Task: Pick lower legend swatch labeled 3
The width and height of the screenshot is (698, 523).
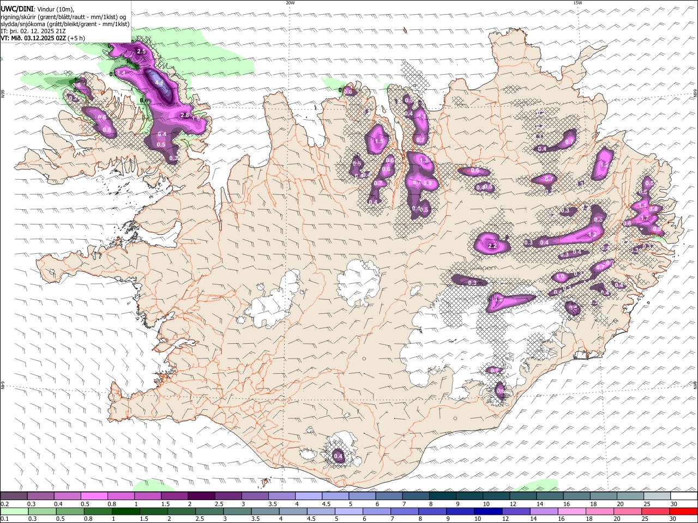Action: click(x=237, y=511)
